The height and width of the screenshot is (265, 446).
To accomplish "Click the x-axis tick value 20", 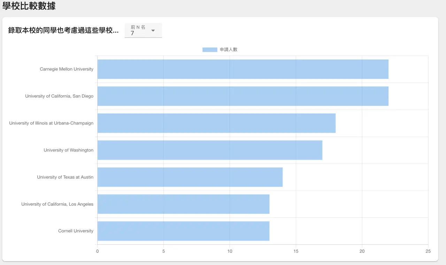I will [x=362, y=251].
